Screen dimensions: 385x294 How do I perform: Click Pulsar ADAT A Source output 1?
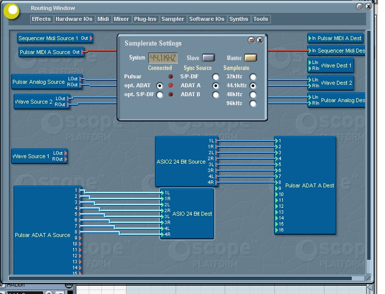pyautogui.click(x=80, y=190)
